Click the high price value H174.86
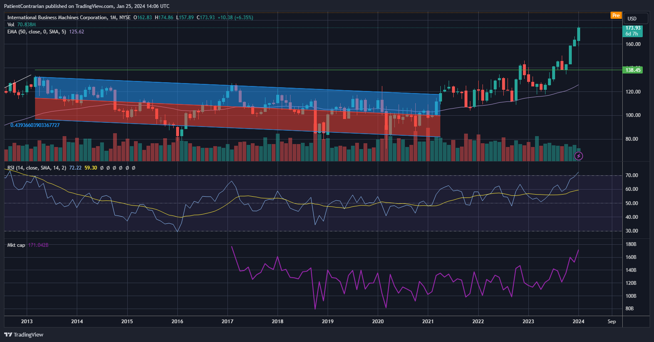This screenshot has height=342, width=654. (x=164, y=18)
